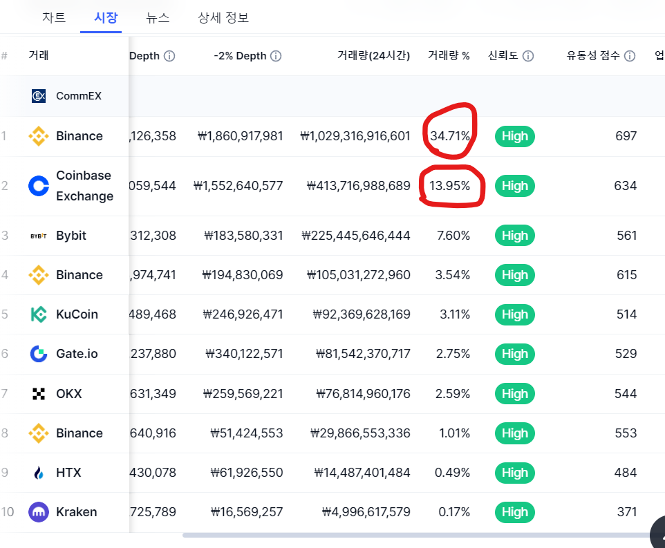Open the CommEX exchange link
Viewport: 665px width, 548px height.
pos(79,96)
